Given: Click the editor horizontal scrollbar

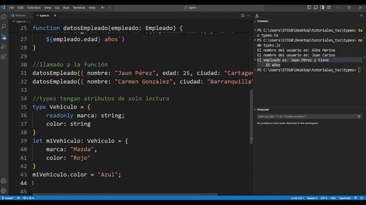Looking at the screenshot, I should tap(125, 194).
